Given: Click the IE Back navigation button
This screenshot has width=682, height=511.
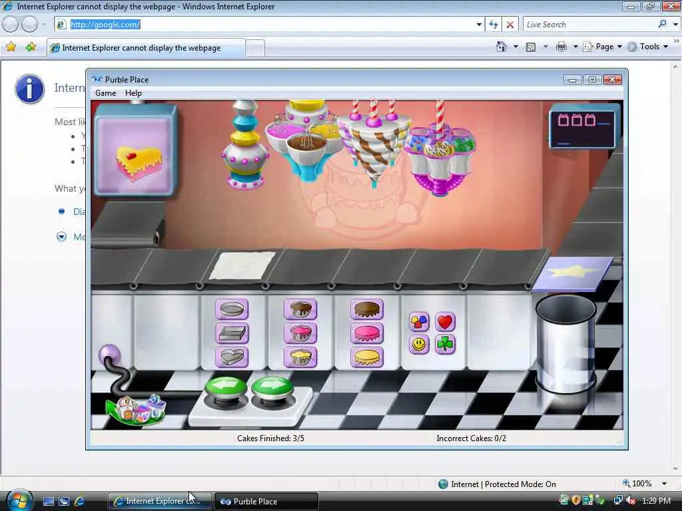Looking at the screenshot, I should tap(11, 25).
